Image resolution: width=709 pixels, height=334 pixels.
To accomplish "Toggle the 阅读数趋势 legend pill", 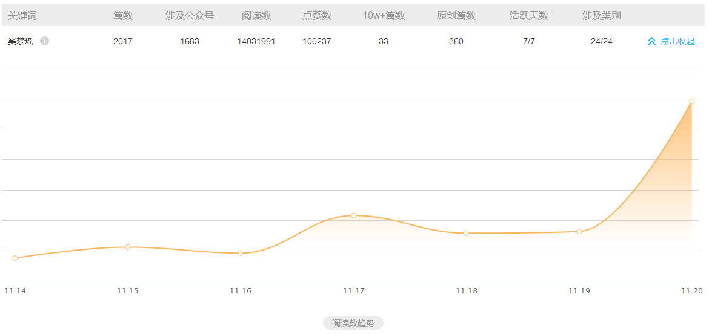I will click(353, 323).
